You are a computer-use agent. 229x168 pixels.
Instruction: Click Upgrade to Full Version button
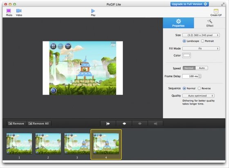(x=189, y=4)
